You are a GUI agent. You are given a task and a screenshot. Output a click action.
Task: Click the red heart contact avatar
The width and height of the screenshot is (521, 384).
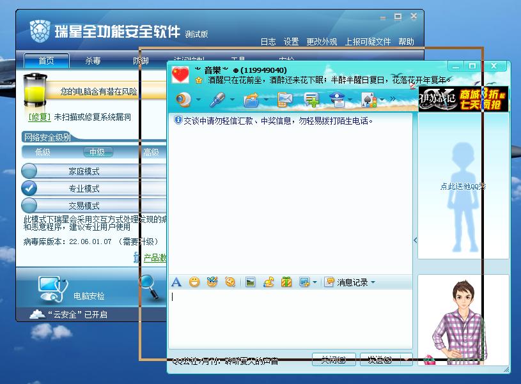click(x=180, y=74)
